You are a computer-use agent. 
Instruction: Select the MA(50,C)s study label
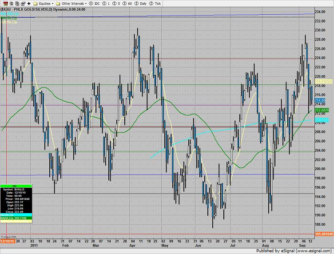point(9,18)
